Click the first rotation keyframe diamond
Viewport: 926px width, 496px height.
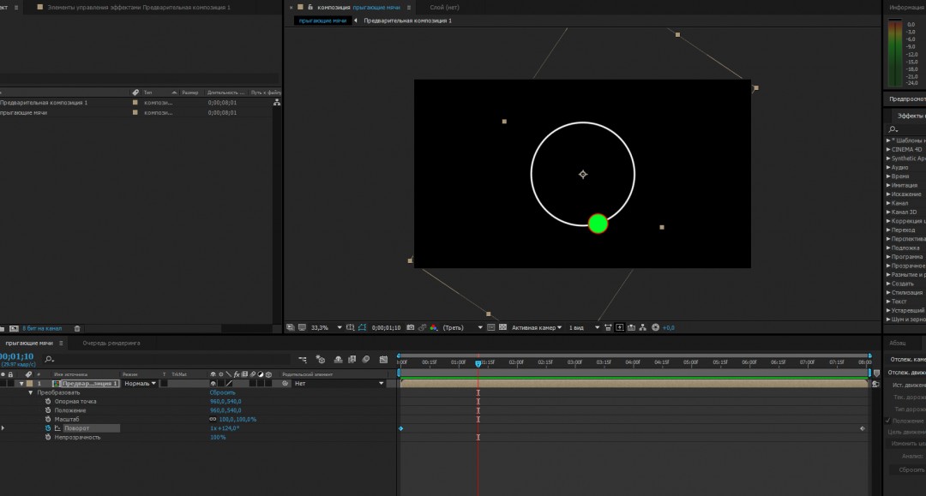pyautogui.click(x=401, y=428)
